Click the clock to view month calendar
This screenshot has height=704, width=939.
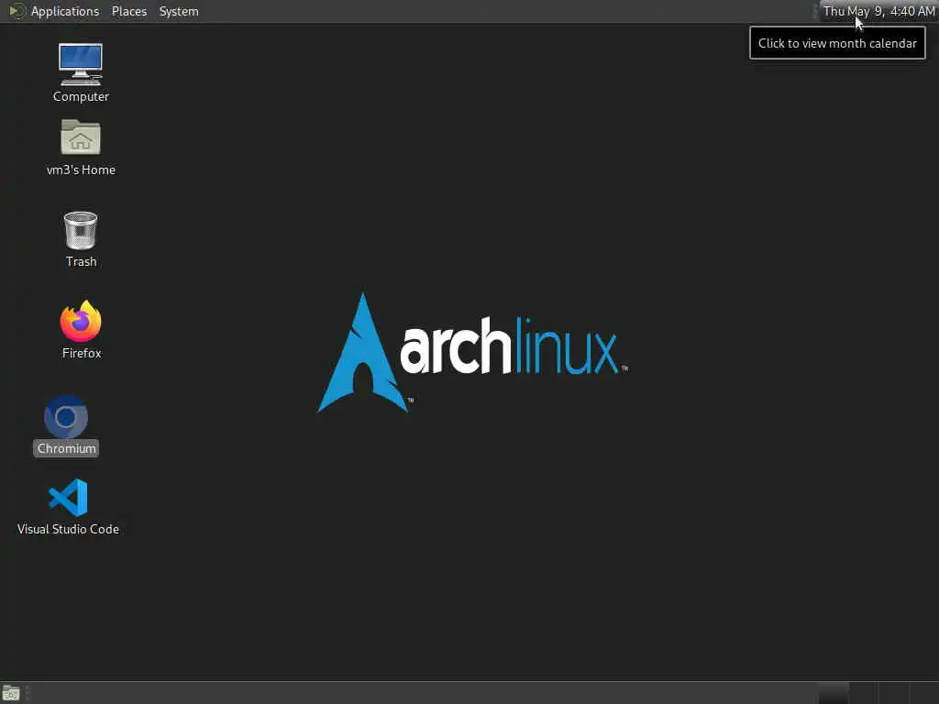point(878,11)
